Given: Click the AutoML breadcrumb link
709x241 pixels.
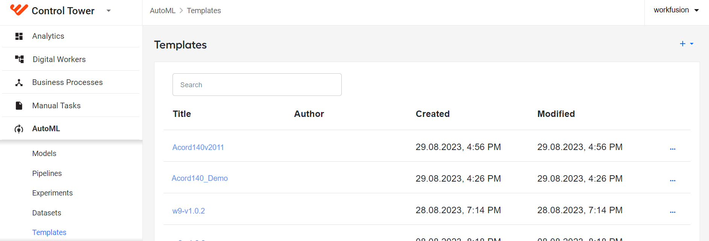Looking at the screenshot, I should [x=162, y=11].
